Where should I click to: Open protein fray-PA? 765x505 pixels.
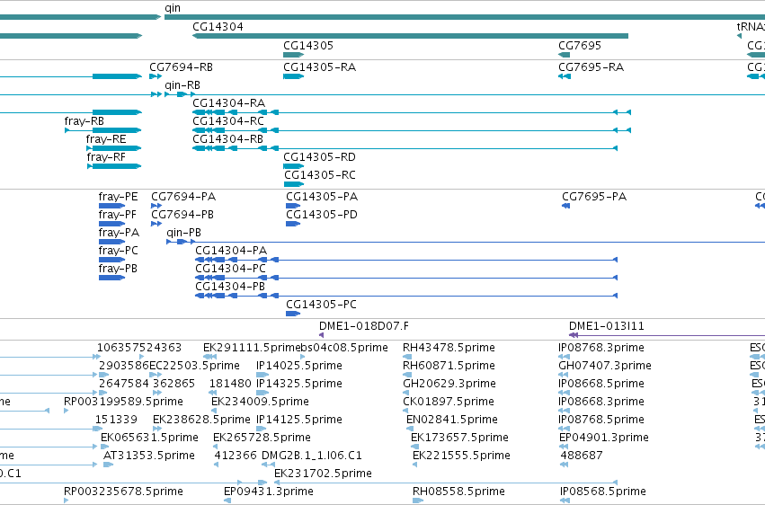coord(119,233)
